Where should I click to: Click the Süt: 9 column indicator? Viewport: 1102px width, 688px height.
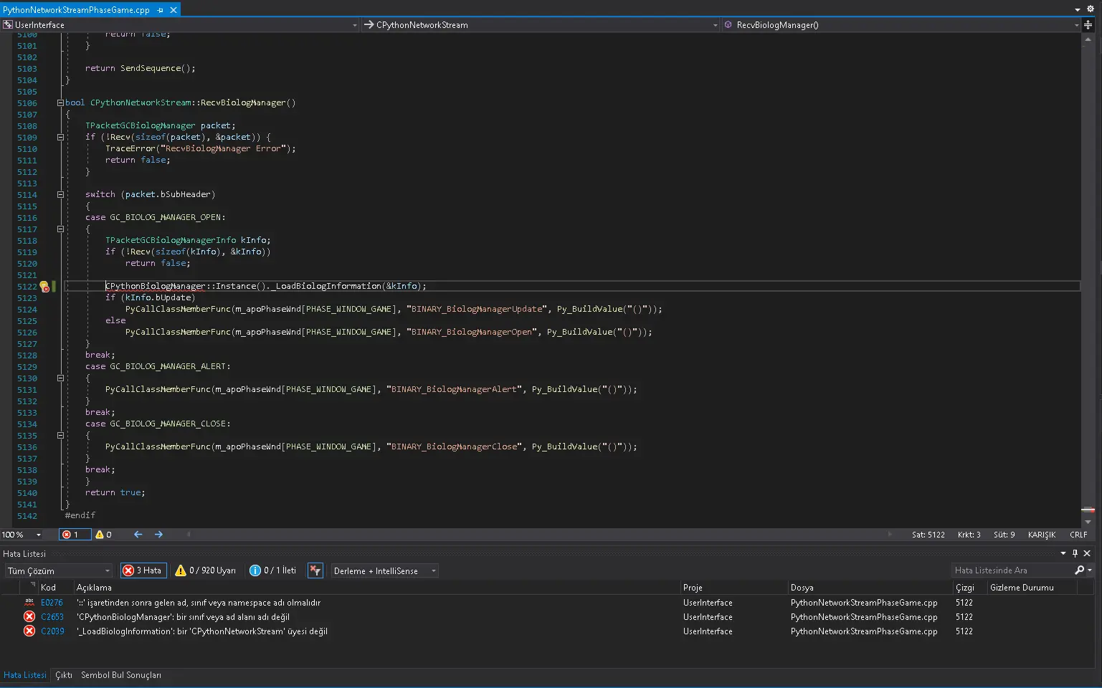[x=1004, y=535]
